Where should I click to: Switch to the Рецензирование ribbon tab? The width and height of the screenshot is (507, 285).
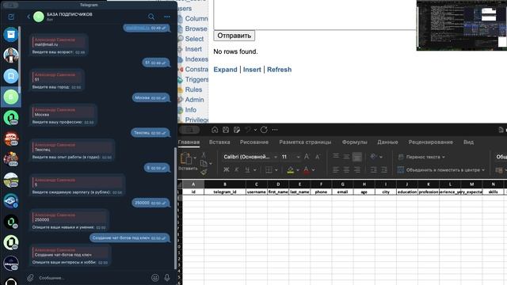pos(430,142)
